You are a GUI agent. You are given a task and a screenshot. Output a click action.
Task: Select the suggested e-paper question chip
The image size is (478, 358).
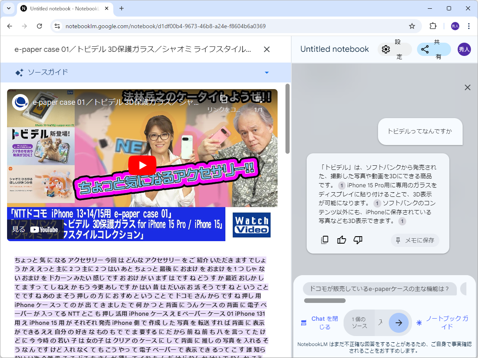[x=379, y=290]
